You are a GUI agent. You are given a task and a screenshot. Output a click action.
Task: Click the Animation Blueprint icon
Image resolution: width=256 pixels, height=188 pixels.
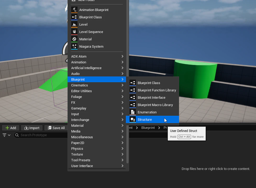tap(74, 10)
